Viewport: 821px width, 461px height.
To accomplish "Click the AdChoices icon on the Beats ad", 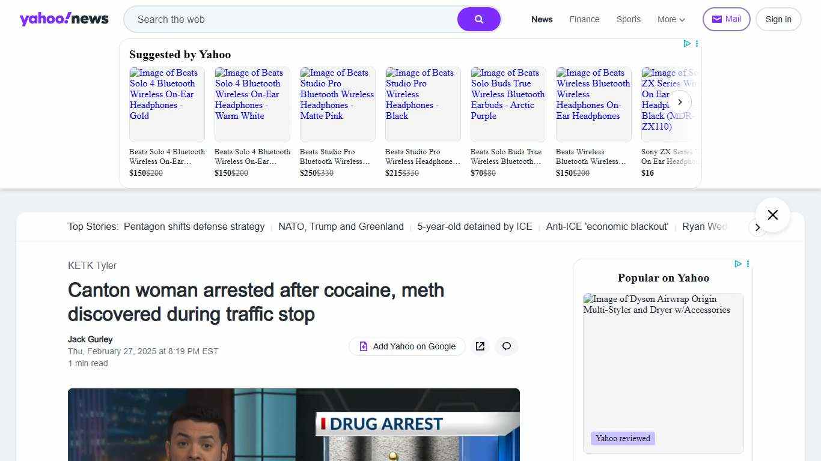I will [x=687, y=43].
